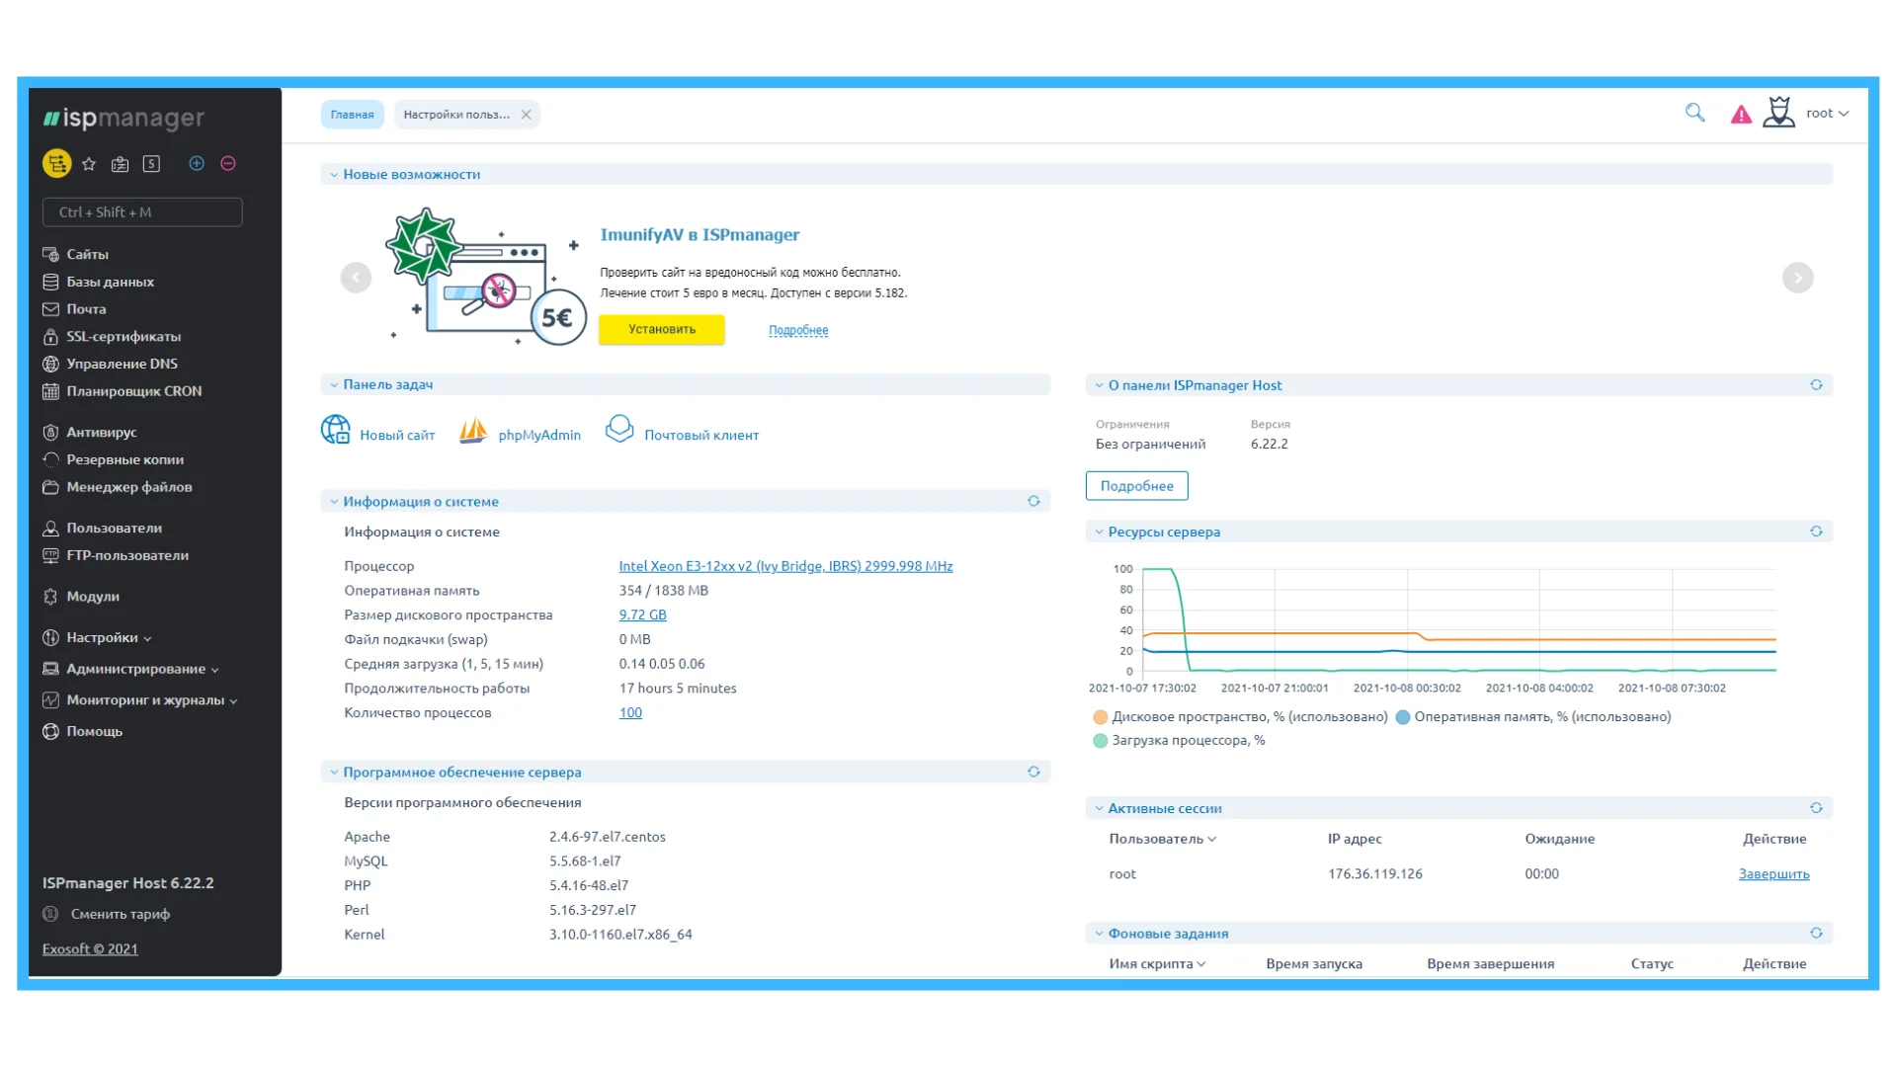Click the root user avatar icon
Viewport: 1897px width, 1067px height.
pyautogui.click(x=1779, y=112)
